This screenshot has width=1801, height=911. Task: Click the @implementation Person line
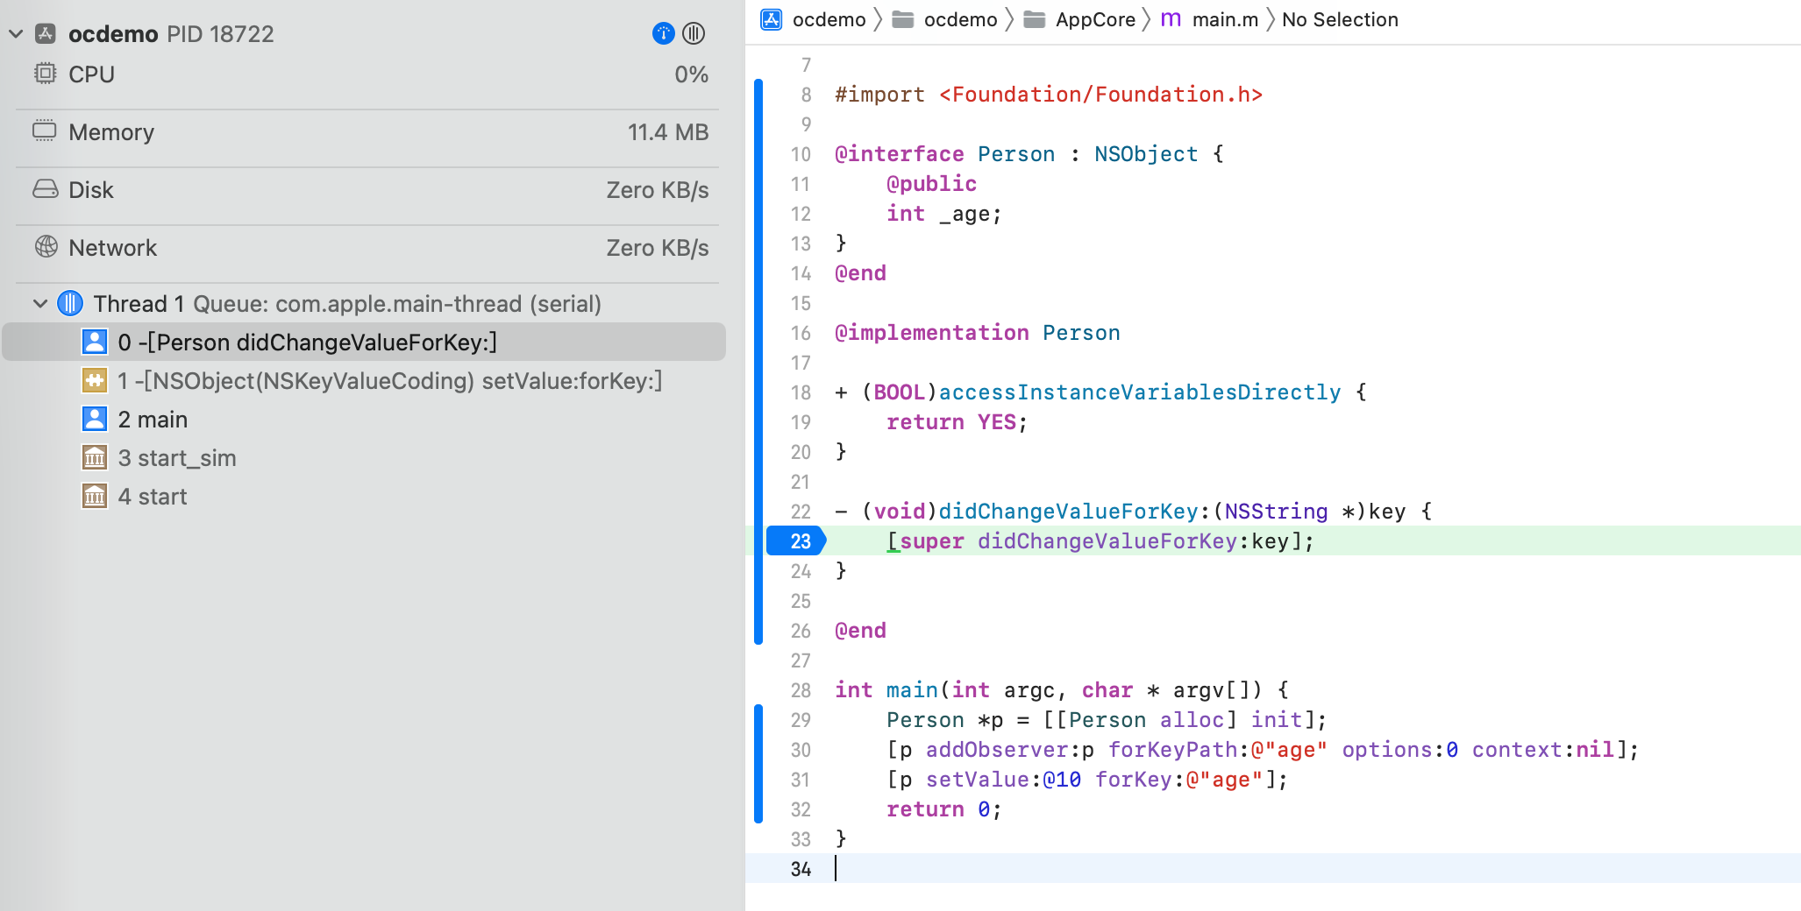[978, 333]
